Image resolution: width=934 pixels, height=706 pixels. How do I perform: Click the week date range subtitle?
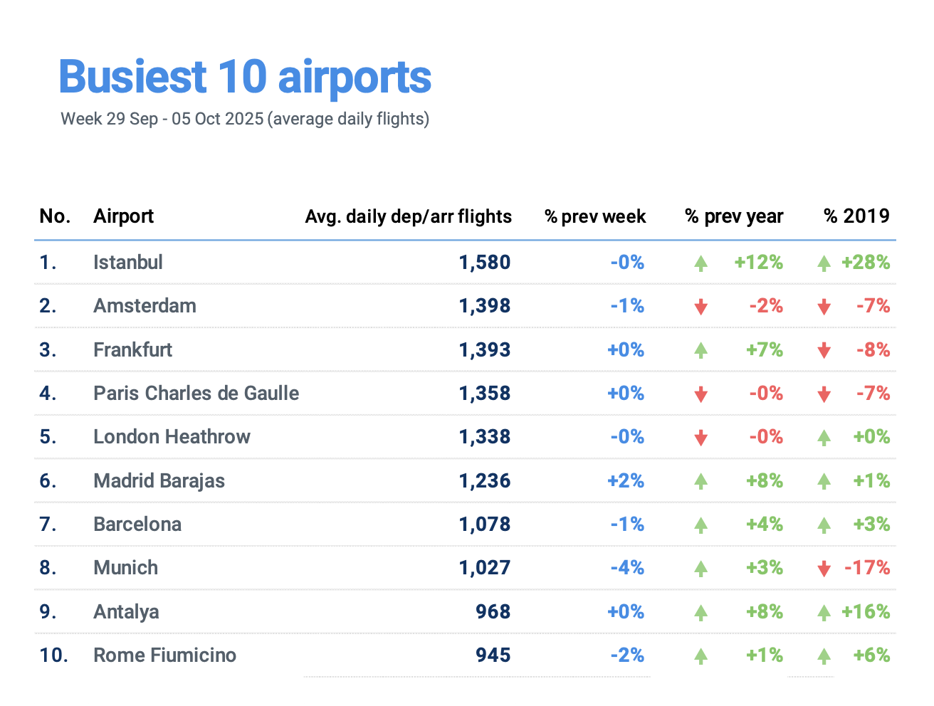[245, 119]
